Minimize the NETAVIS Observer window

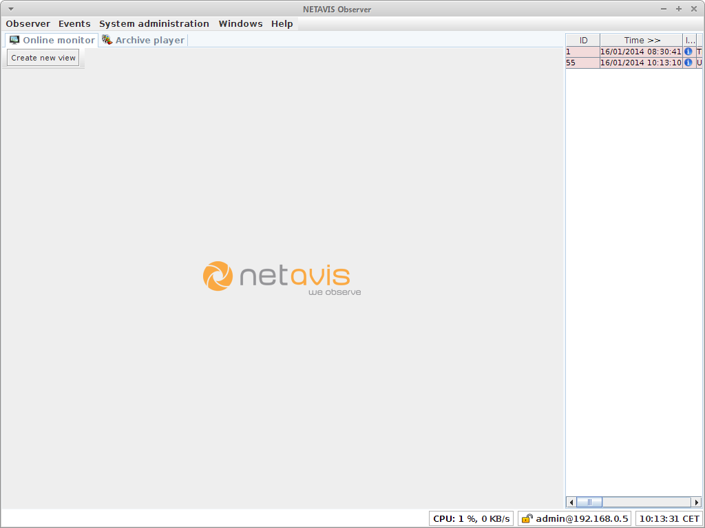click(x=664, y=9)
